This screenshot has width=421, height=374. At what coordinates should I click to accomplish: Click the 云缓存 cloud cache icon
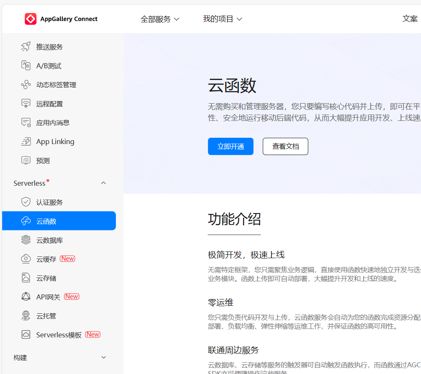tap(26, 259)
